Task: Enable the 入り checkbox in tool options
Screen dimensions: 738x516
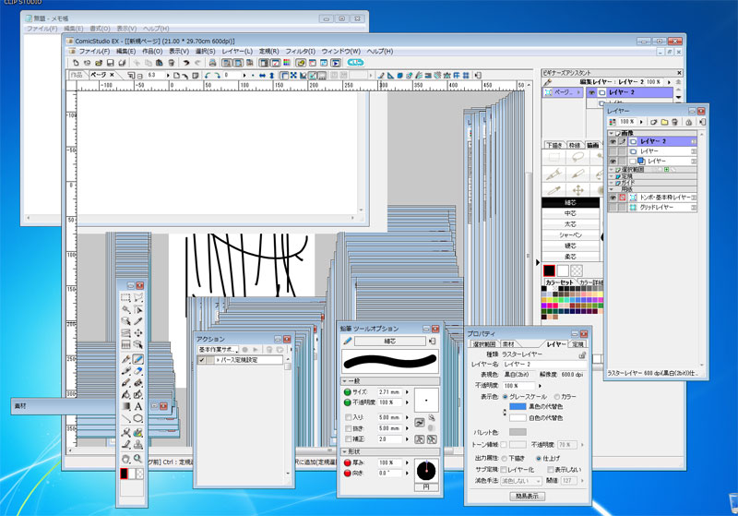Action: [346, 417]
